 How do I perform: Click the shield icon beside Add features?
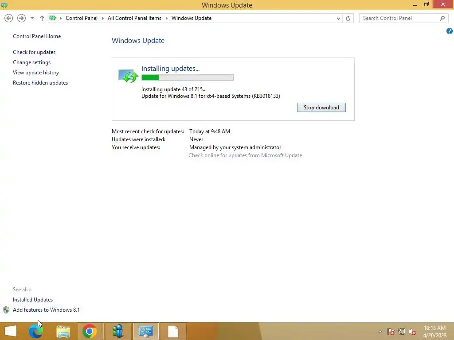pyautogui.click(x=6, y=310)
